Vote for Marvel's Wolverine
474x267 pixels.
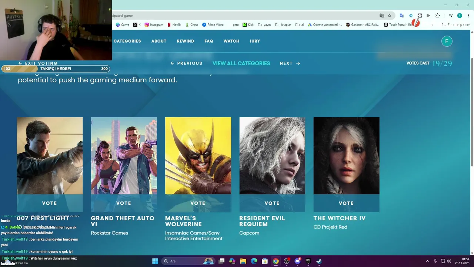point(198,203)
